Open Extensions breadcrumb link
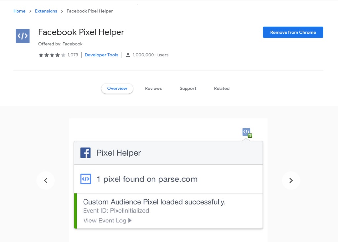This screenshot has height=242, width=338. pyautogui.click(x=46, y=11)
